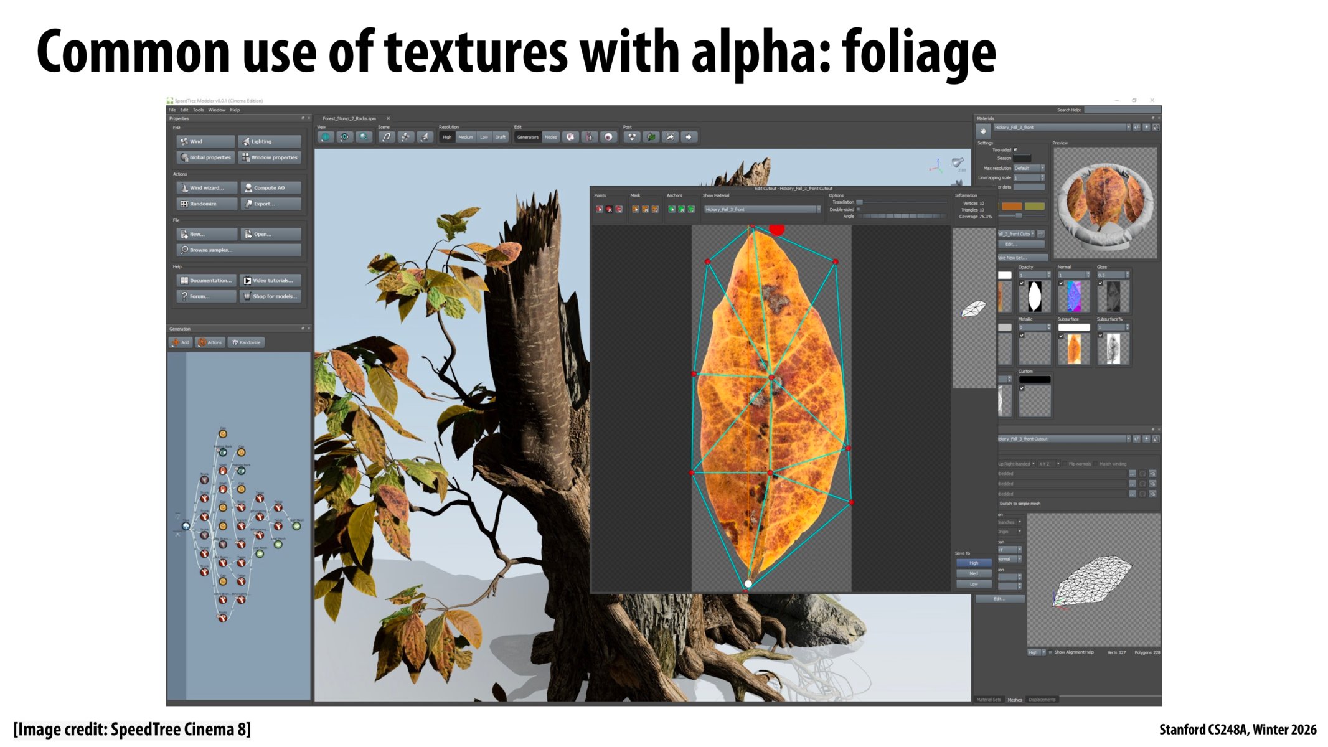Uncheck the Opacity map checkbox
1328x747 pixels.
click(x=1022, y=283)
